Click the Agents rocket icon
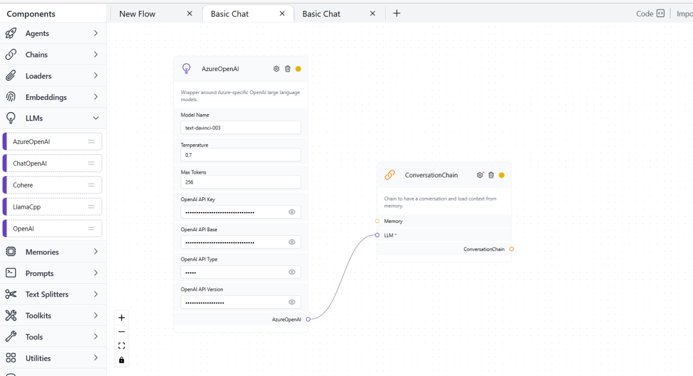693x376 pixels. tap(11, 33)
